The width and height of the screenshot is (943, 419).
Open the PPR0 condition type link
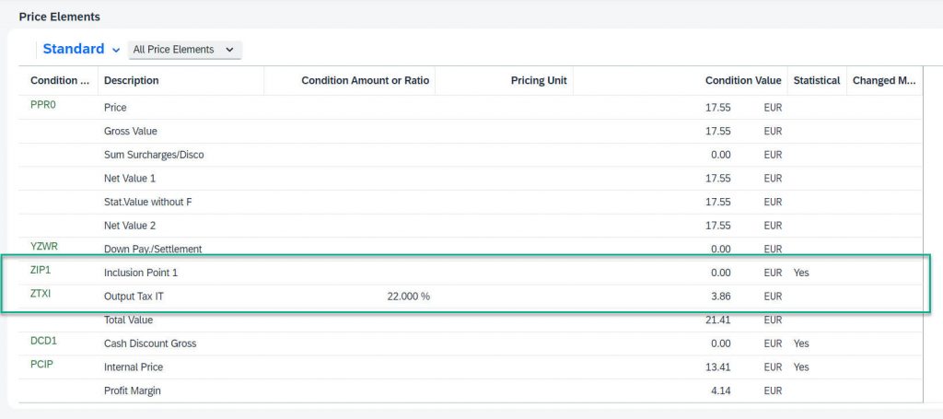pyautogui.click(x=42, y=105)
